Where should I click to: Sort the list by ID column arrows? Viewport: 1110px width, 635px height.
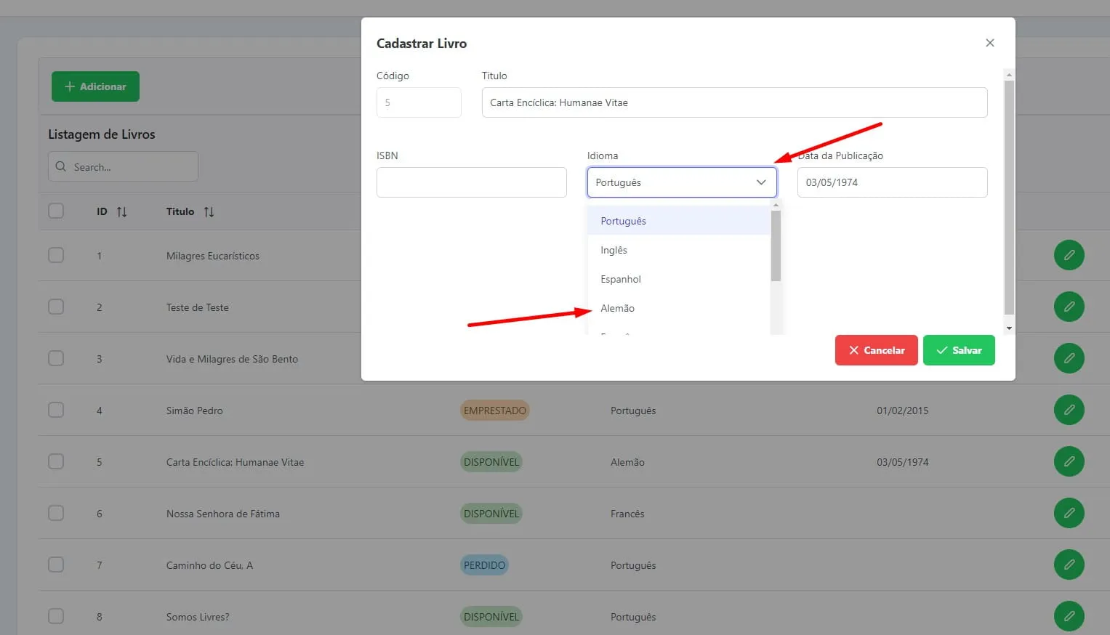(x=121, y=212)
